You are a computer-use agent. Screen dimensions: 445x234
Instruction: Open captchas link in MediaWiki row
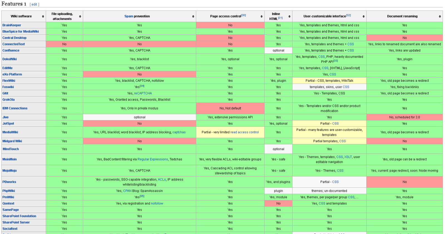tap(179, 132)
